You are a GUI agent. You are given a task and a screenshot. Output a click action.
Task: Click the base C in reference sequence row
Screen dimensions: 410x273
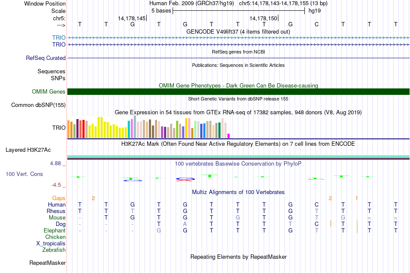tap(317, 24)
